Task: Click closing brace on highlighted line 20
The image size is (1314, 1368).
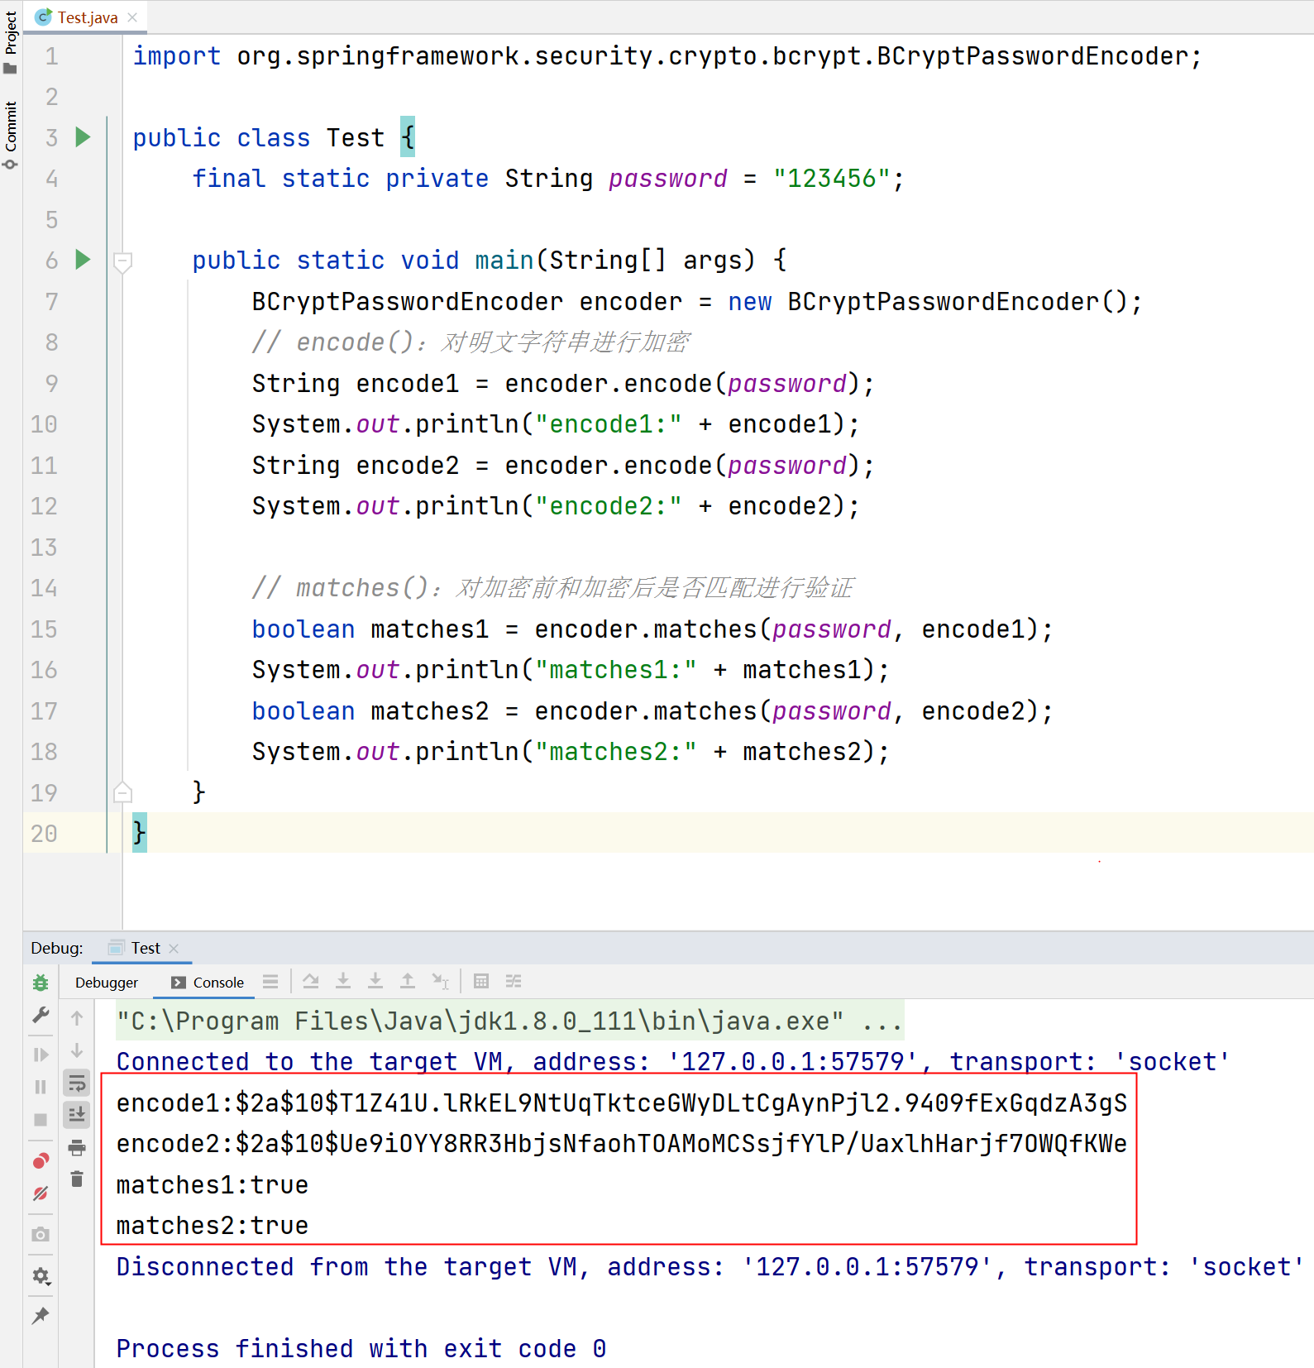Action: [139, 832]
